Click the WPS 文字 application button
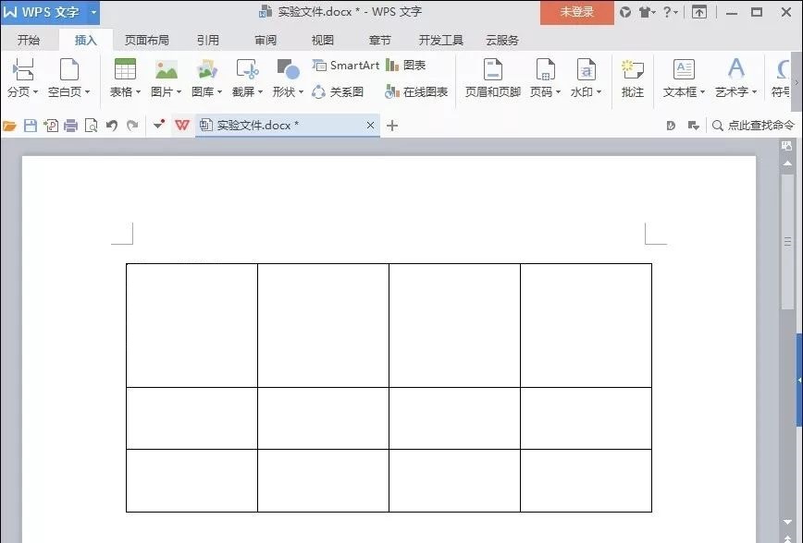This screenshot has width=803, height=543. click(x=44, y=12)
